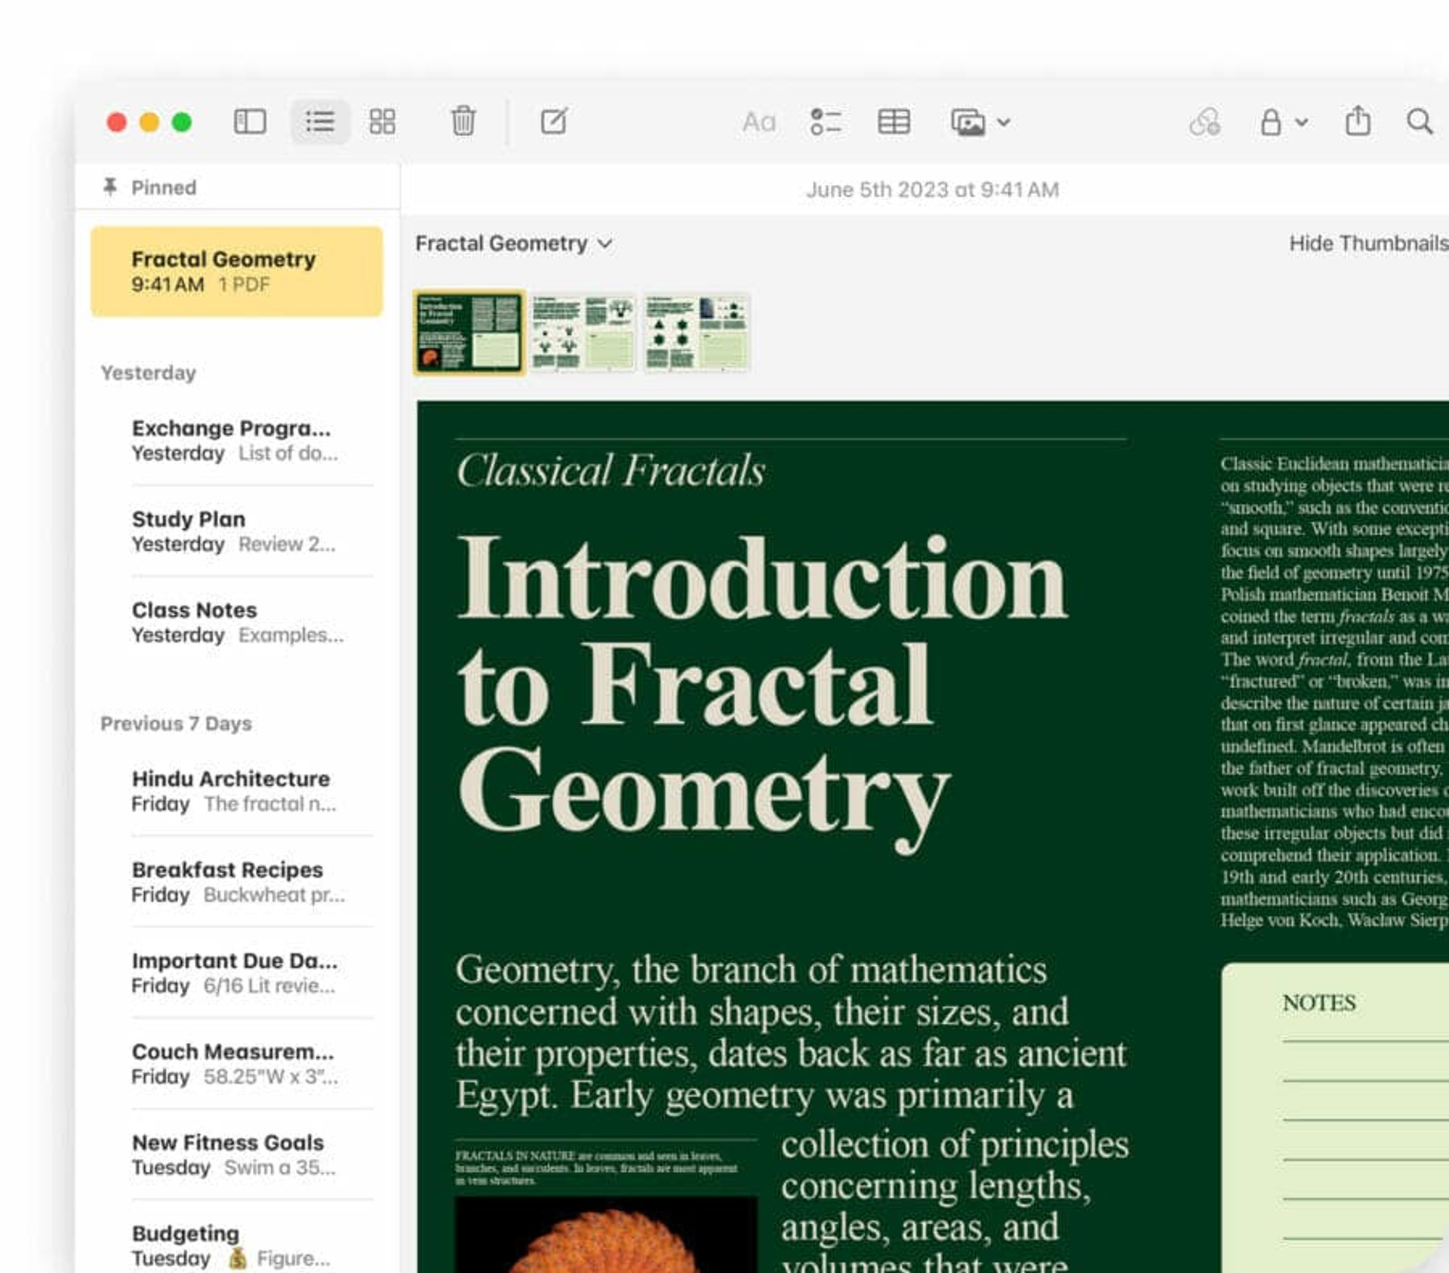Open the Fractal Geometry attachment dropdown

[514, 244]
